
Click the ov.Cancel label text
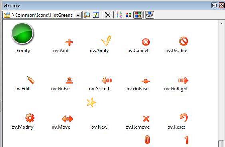pyautogui.click(x=138, y=51)
